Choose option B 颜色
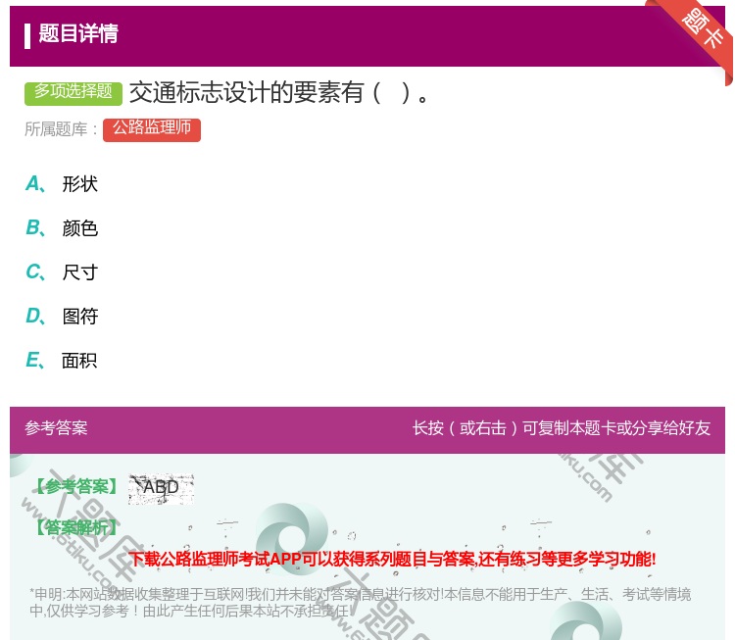This screenshot has height=640, width=735. 62,227
